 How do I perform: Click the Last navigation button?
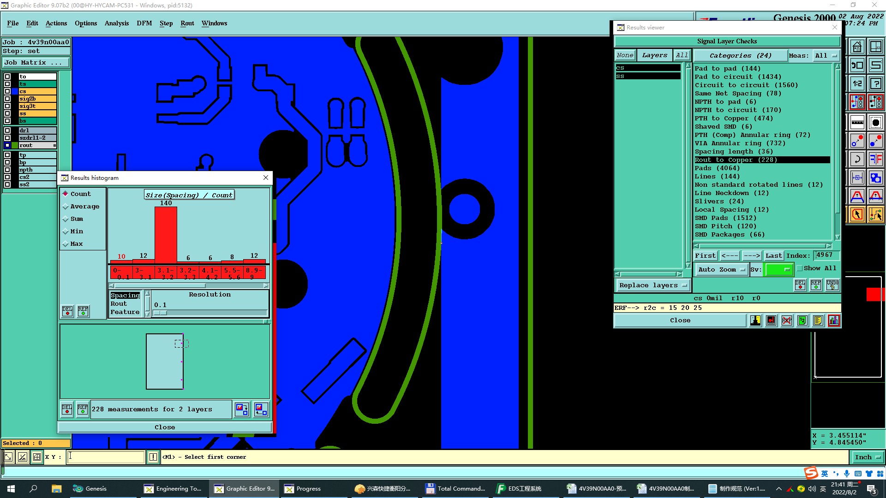coord(773,255)
